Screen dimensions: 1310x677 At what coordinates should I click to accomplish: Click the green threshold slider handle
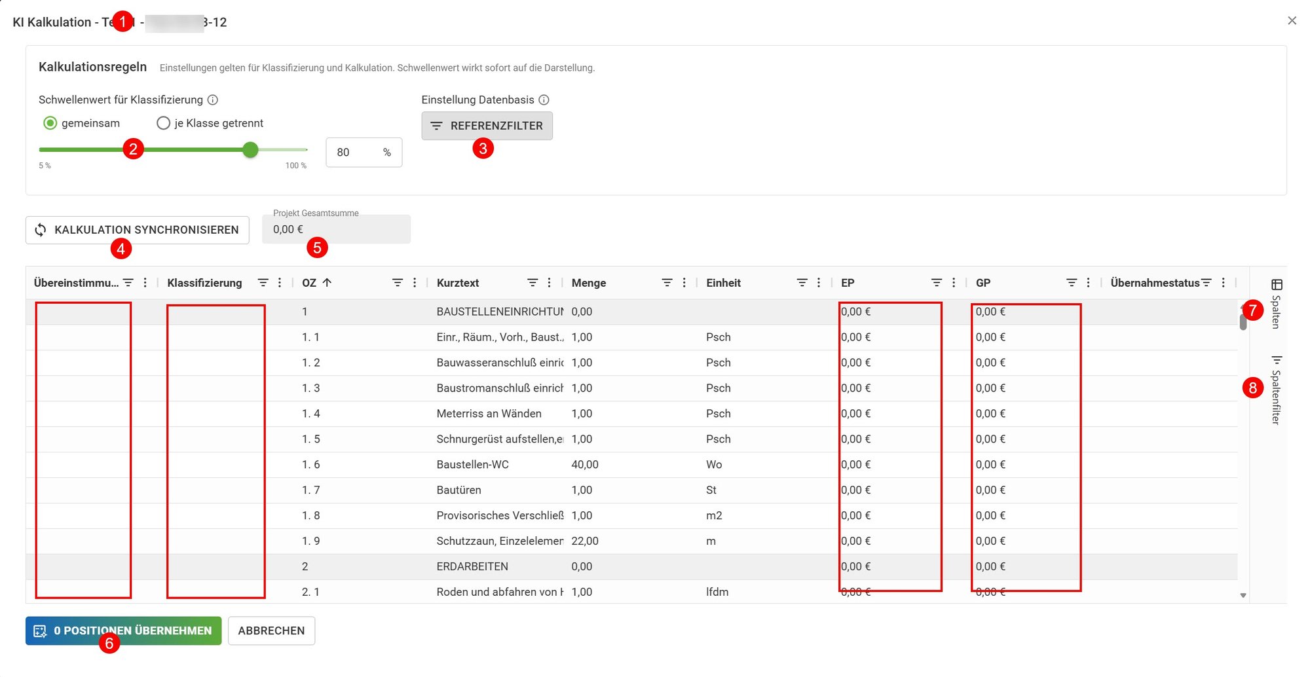pyautogui.click(x=250, y=150)
